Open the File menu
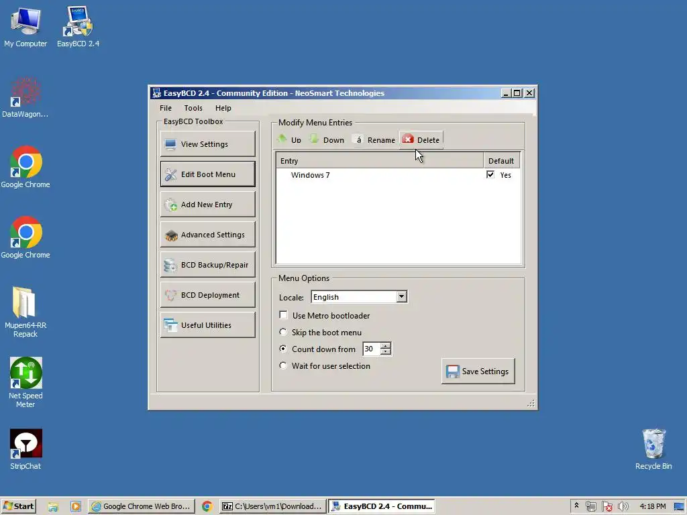The width and height of the screenshot is (687, 515). tap(166, 108)
